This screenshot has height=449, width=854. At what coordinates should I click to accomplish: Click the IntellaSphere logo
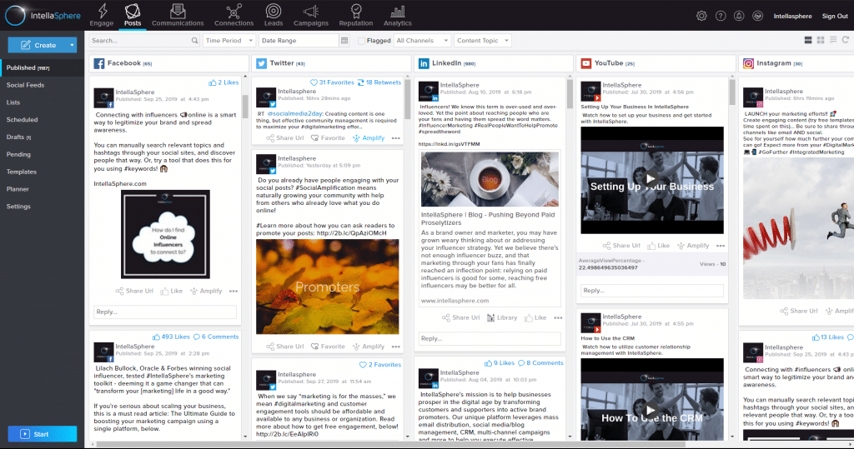[x=43, y=16]
